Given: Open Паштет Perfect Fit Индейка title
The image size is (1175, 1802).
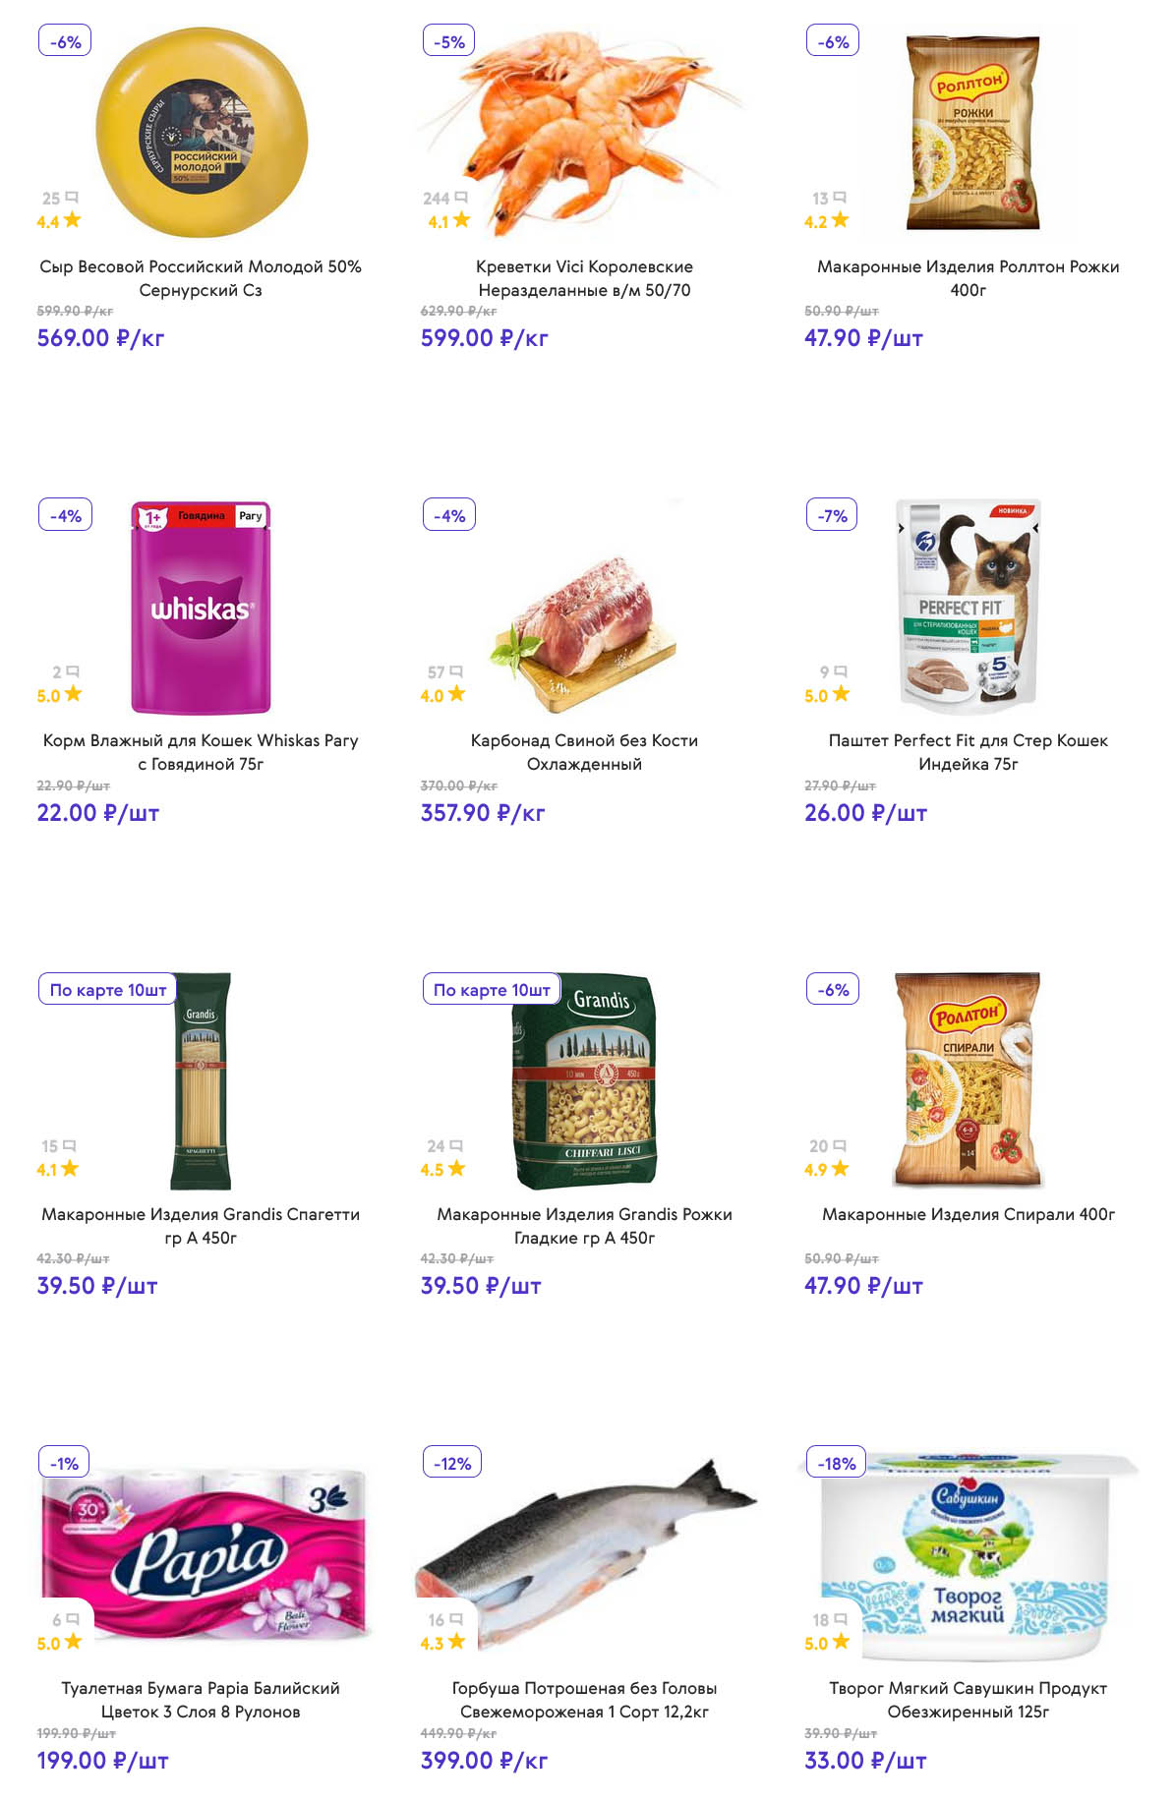Looking at the screenshot, I should click(968, 752).
